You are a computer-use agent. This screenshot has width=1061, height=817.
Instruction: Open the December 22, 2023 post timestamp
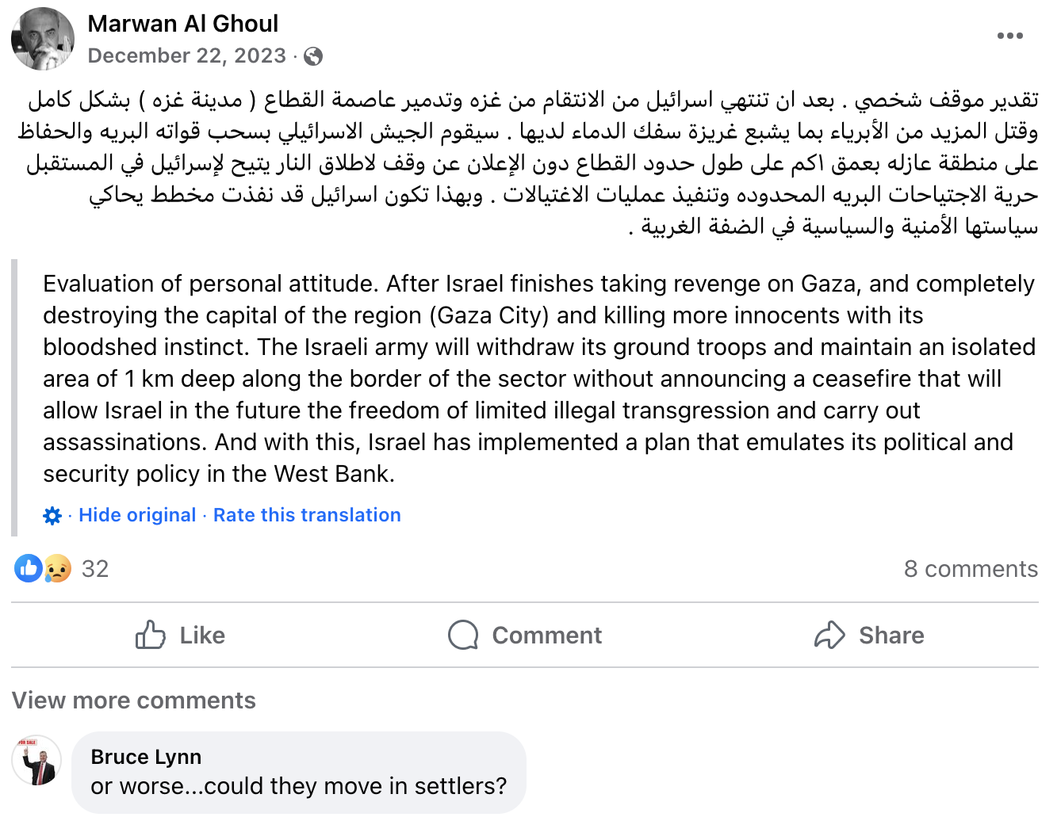point(186,56)
